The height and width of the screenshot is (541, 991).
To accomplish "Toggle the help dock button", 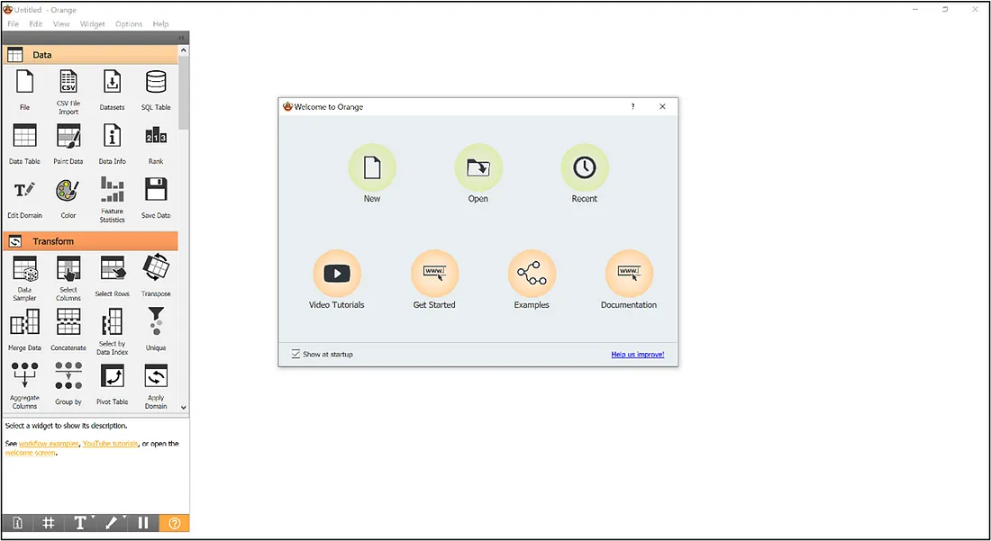I will [x=175, y=523].
